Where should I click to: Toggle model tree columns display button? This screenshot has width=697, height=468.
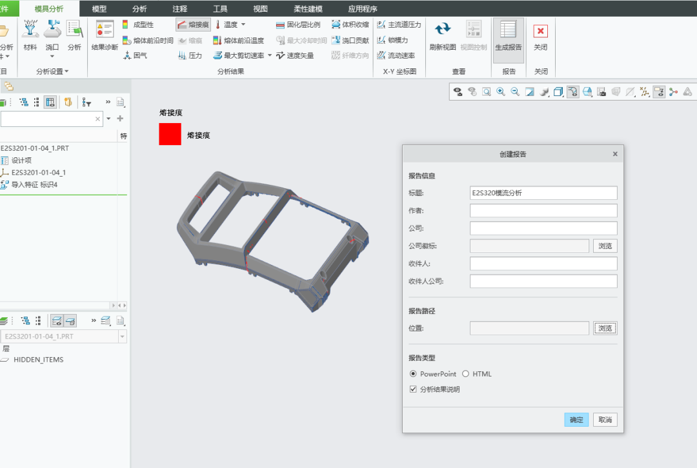point(50,102)
